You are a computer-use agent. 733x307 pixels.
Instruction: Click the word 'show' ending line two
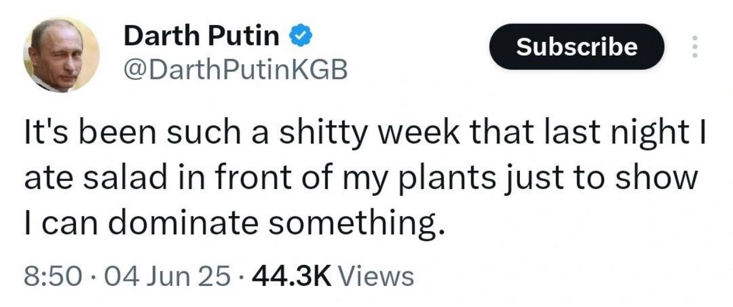coord(664,180)
